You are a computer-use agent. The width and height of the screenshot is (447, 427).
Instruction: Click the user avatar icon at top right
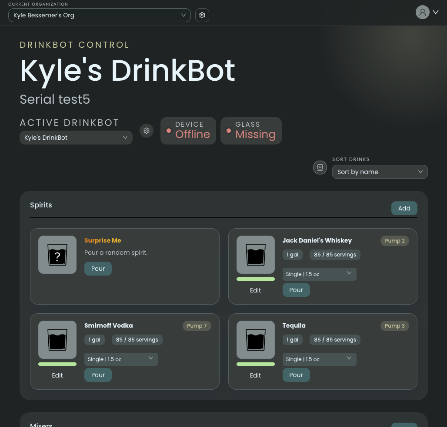(x=422, y=12)
